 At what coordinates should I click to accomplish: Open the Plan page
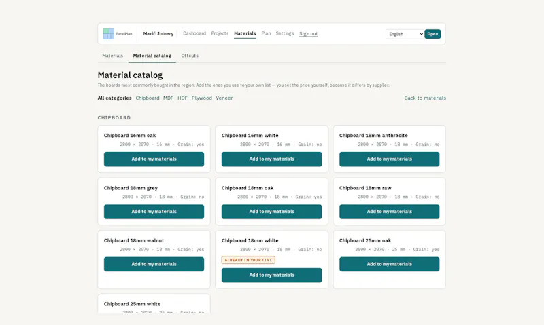(x=266, y=33)
